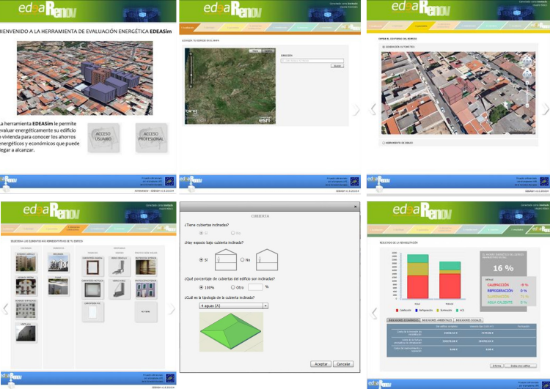This screenshot has height=389, width=550.
Task: Click the red Calefacción legend swatch
Action: pos(397,310)
